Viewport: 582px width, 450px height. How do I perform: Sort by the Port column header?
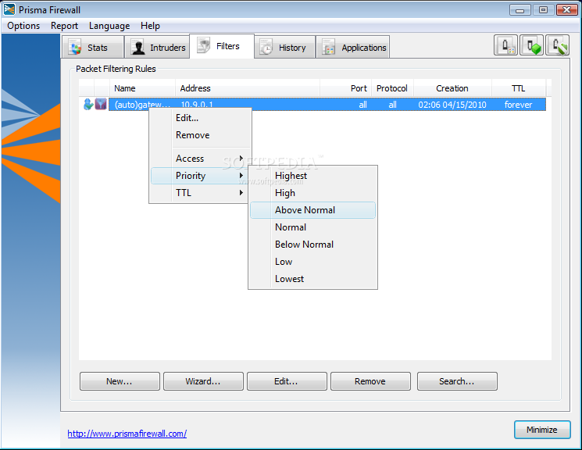pyautogui.click(x=345, y=88)
